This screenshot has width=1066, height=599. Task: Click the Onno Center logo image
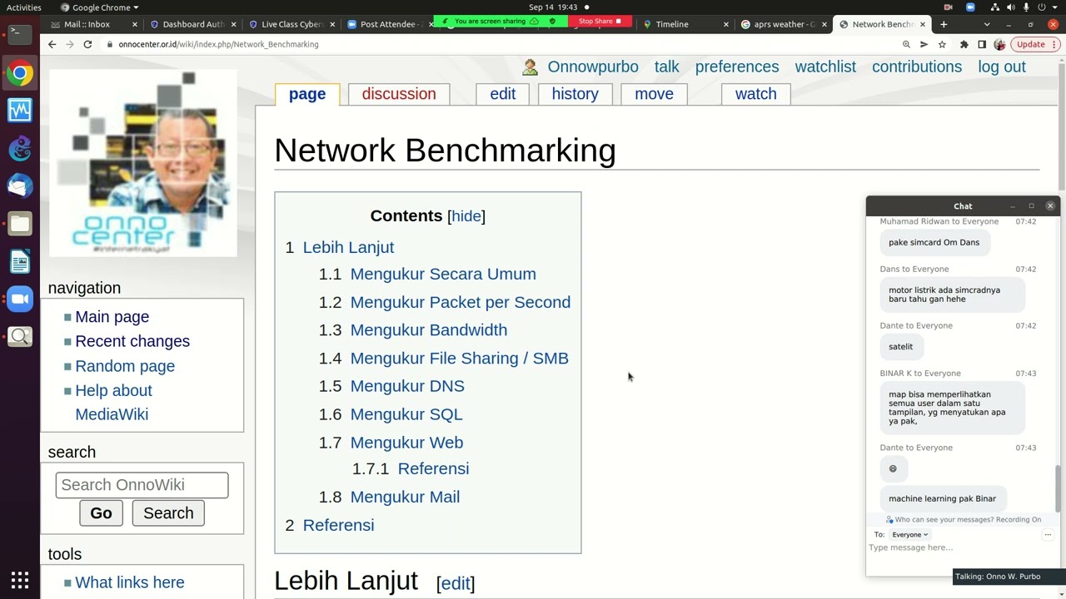(x=142, y=163)
